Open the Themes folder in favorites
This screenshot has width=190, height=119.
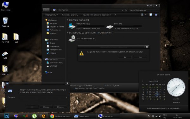(x=53, y=33)
